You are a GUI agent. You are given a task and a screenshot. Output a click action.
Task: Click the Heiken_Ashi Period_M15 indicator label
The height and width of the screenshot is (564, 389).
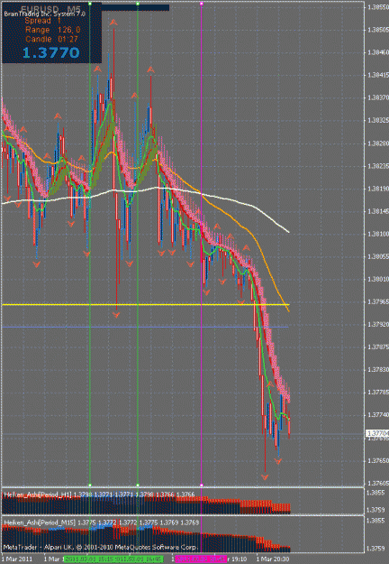pos(101,522)
